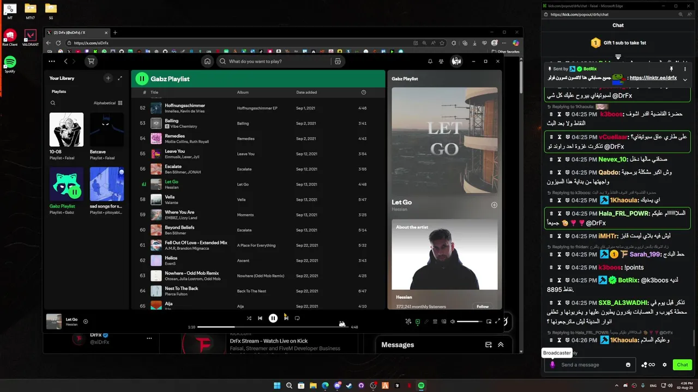Create a new playlist with plus button
Screen dimensions: 698x392
tap(108, 78)
